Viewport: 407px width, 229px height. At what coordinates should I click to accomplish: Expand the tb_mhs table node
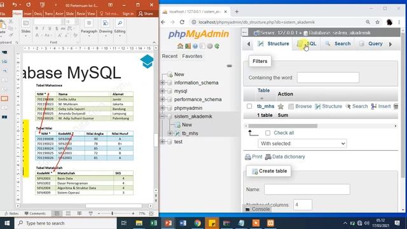pos(170,133)
